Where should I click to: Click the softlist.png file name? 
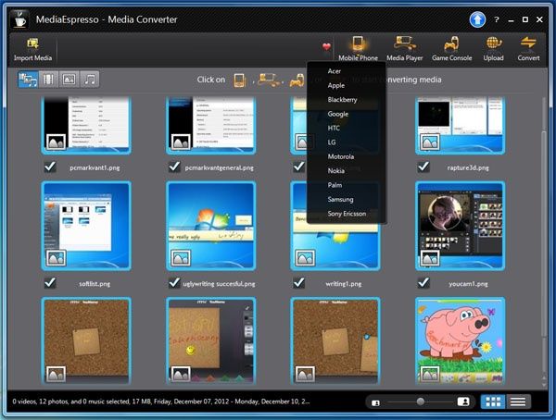(95, 284)
